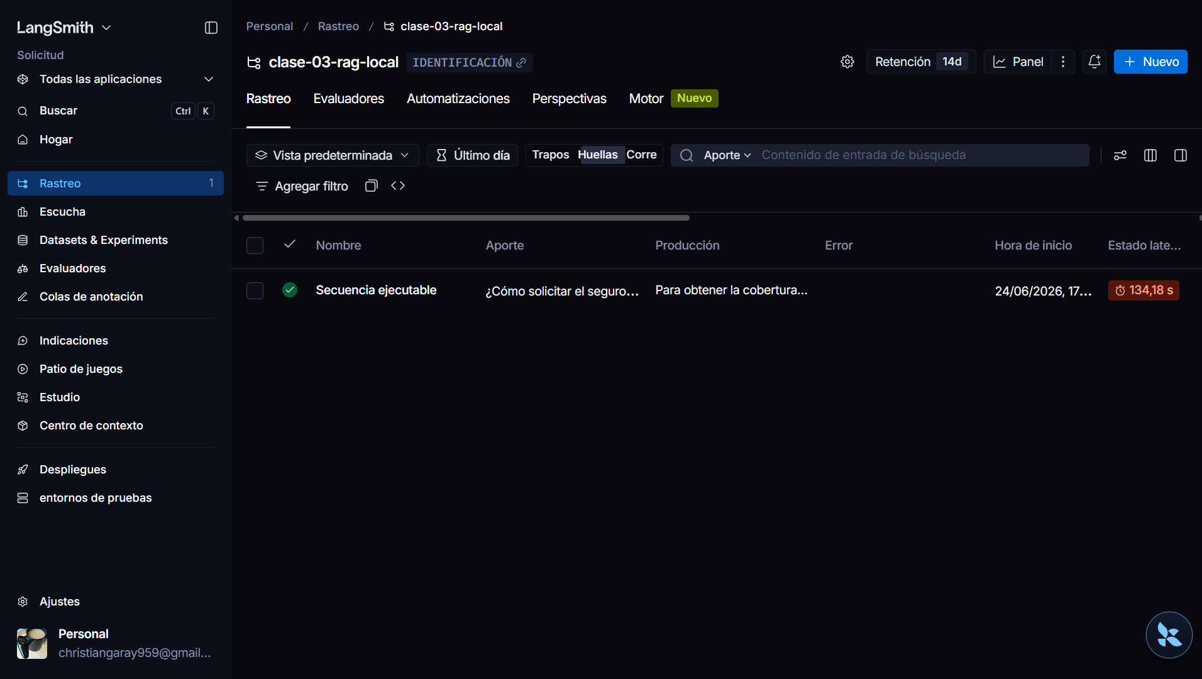The width and height of the screenshot is (1202, 679).
Task: Click the project tree icon beside title
Action: point(254,62)
